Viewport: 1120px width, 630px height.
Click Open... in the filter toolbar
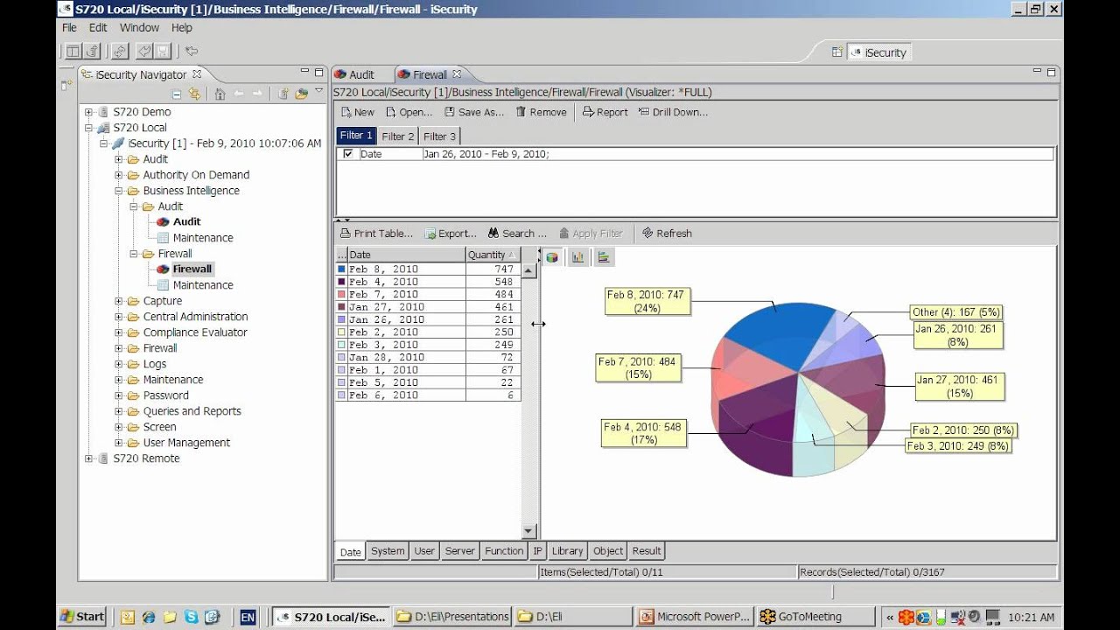click(409, 112)
